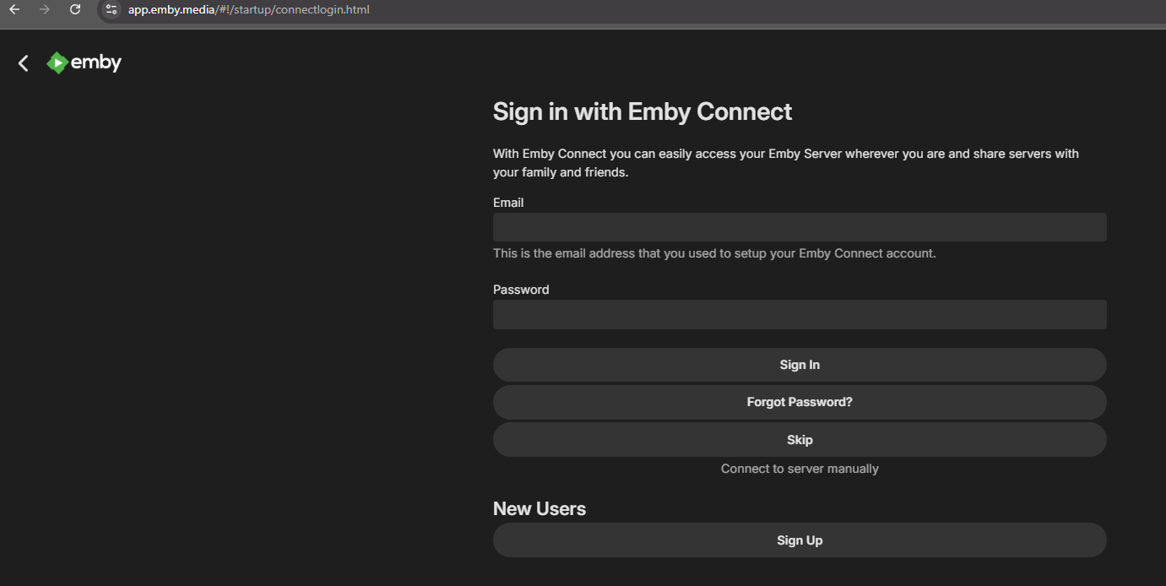This screenshot has width=1166, height=586.
Task: Click the "Connect to server manually" text
Action: (x=800, y=469)
